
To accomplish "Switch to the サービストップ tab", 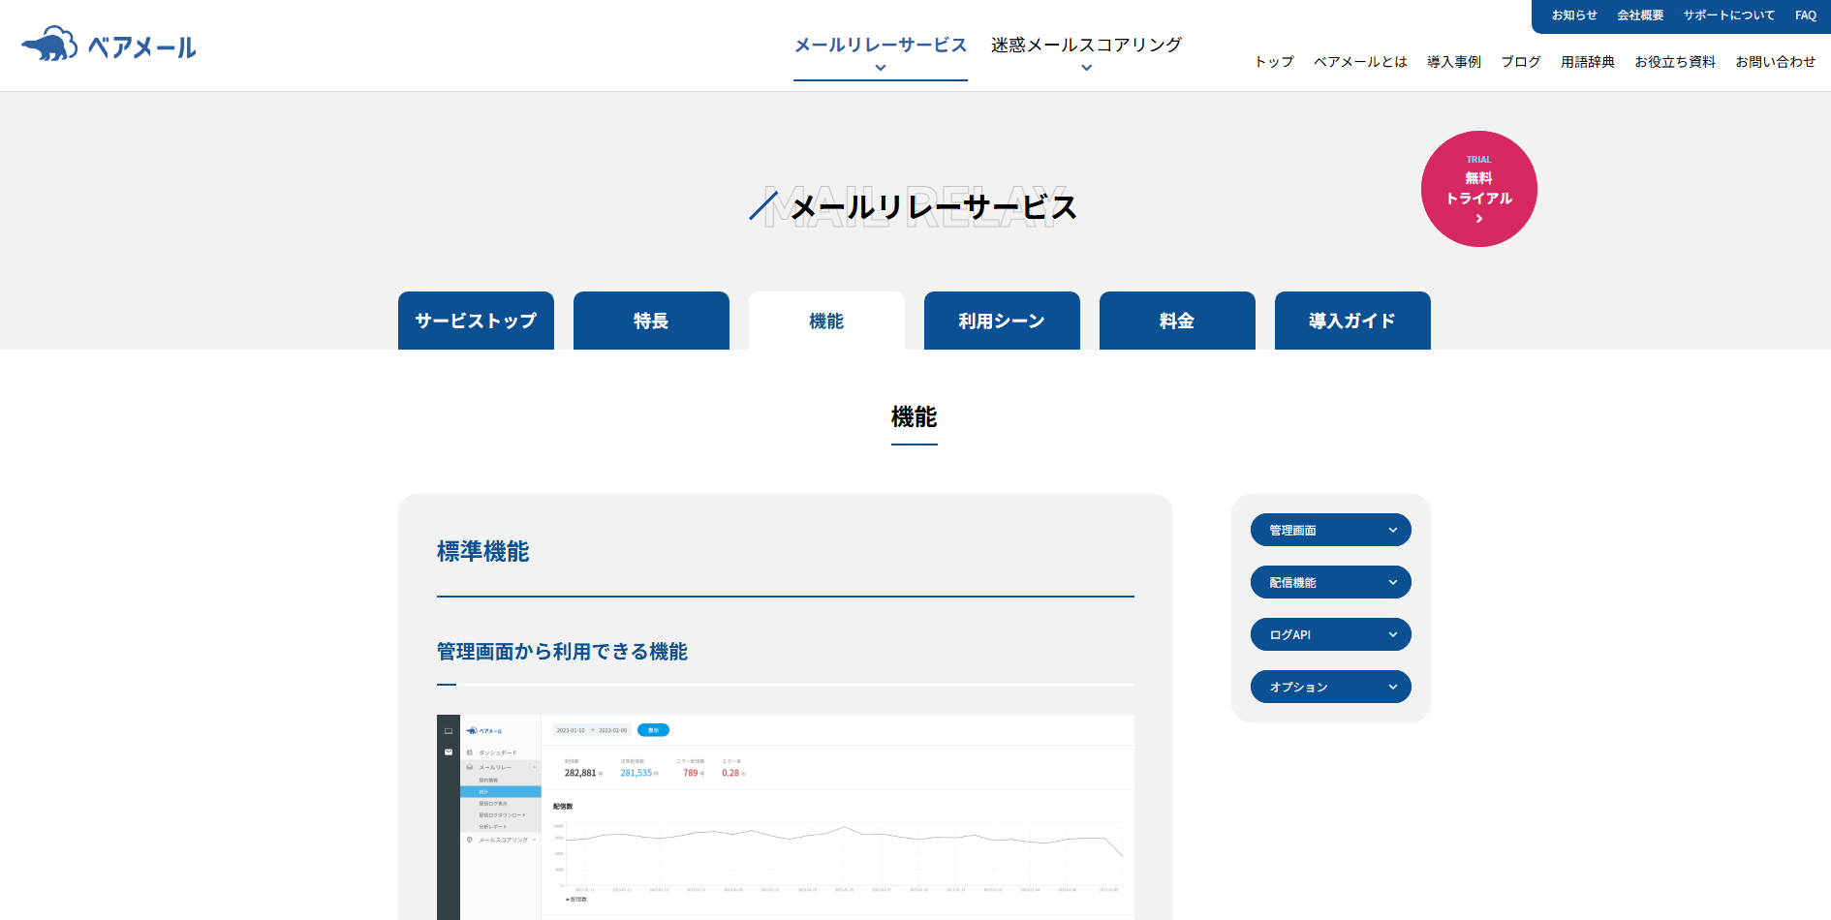I will [x=476, y=321].
